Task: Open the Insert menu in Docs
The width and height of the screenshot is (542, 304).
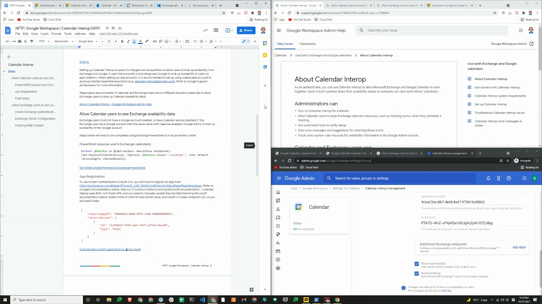Action: point(44,34)
